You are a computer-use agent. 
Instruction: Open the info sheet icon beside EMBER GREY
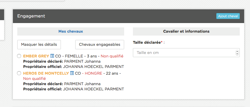52,56
